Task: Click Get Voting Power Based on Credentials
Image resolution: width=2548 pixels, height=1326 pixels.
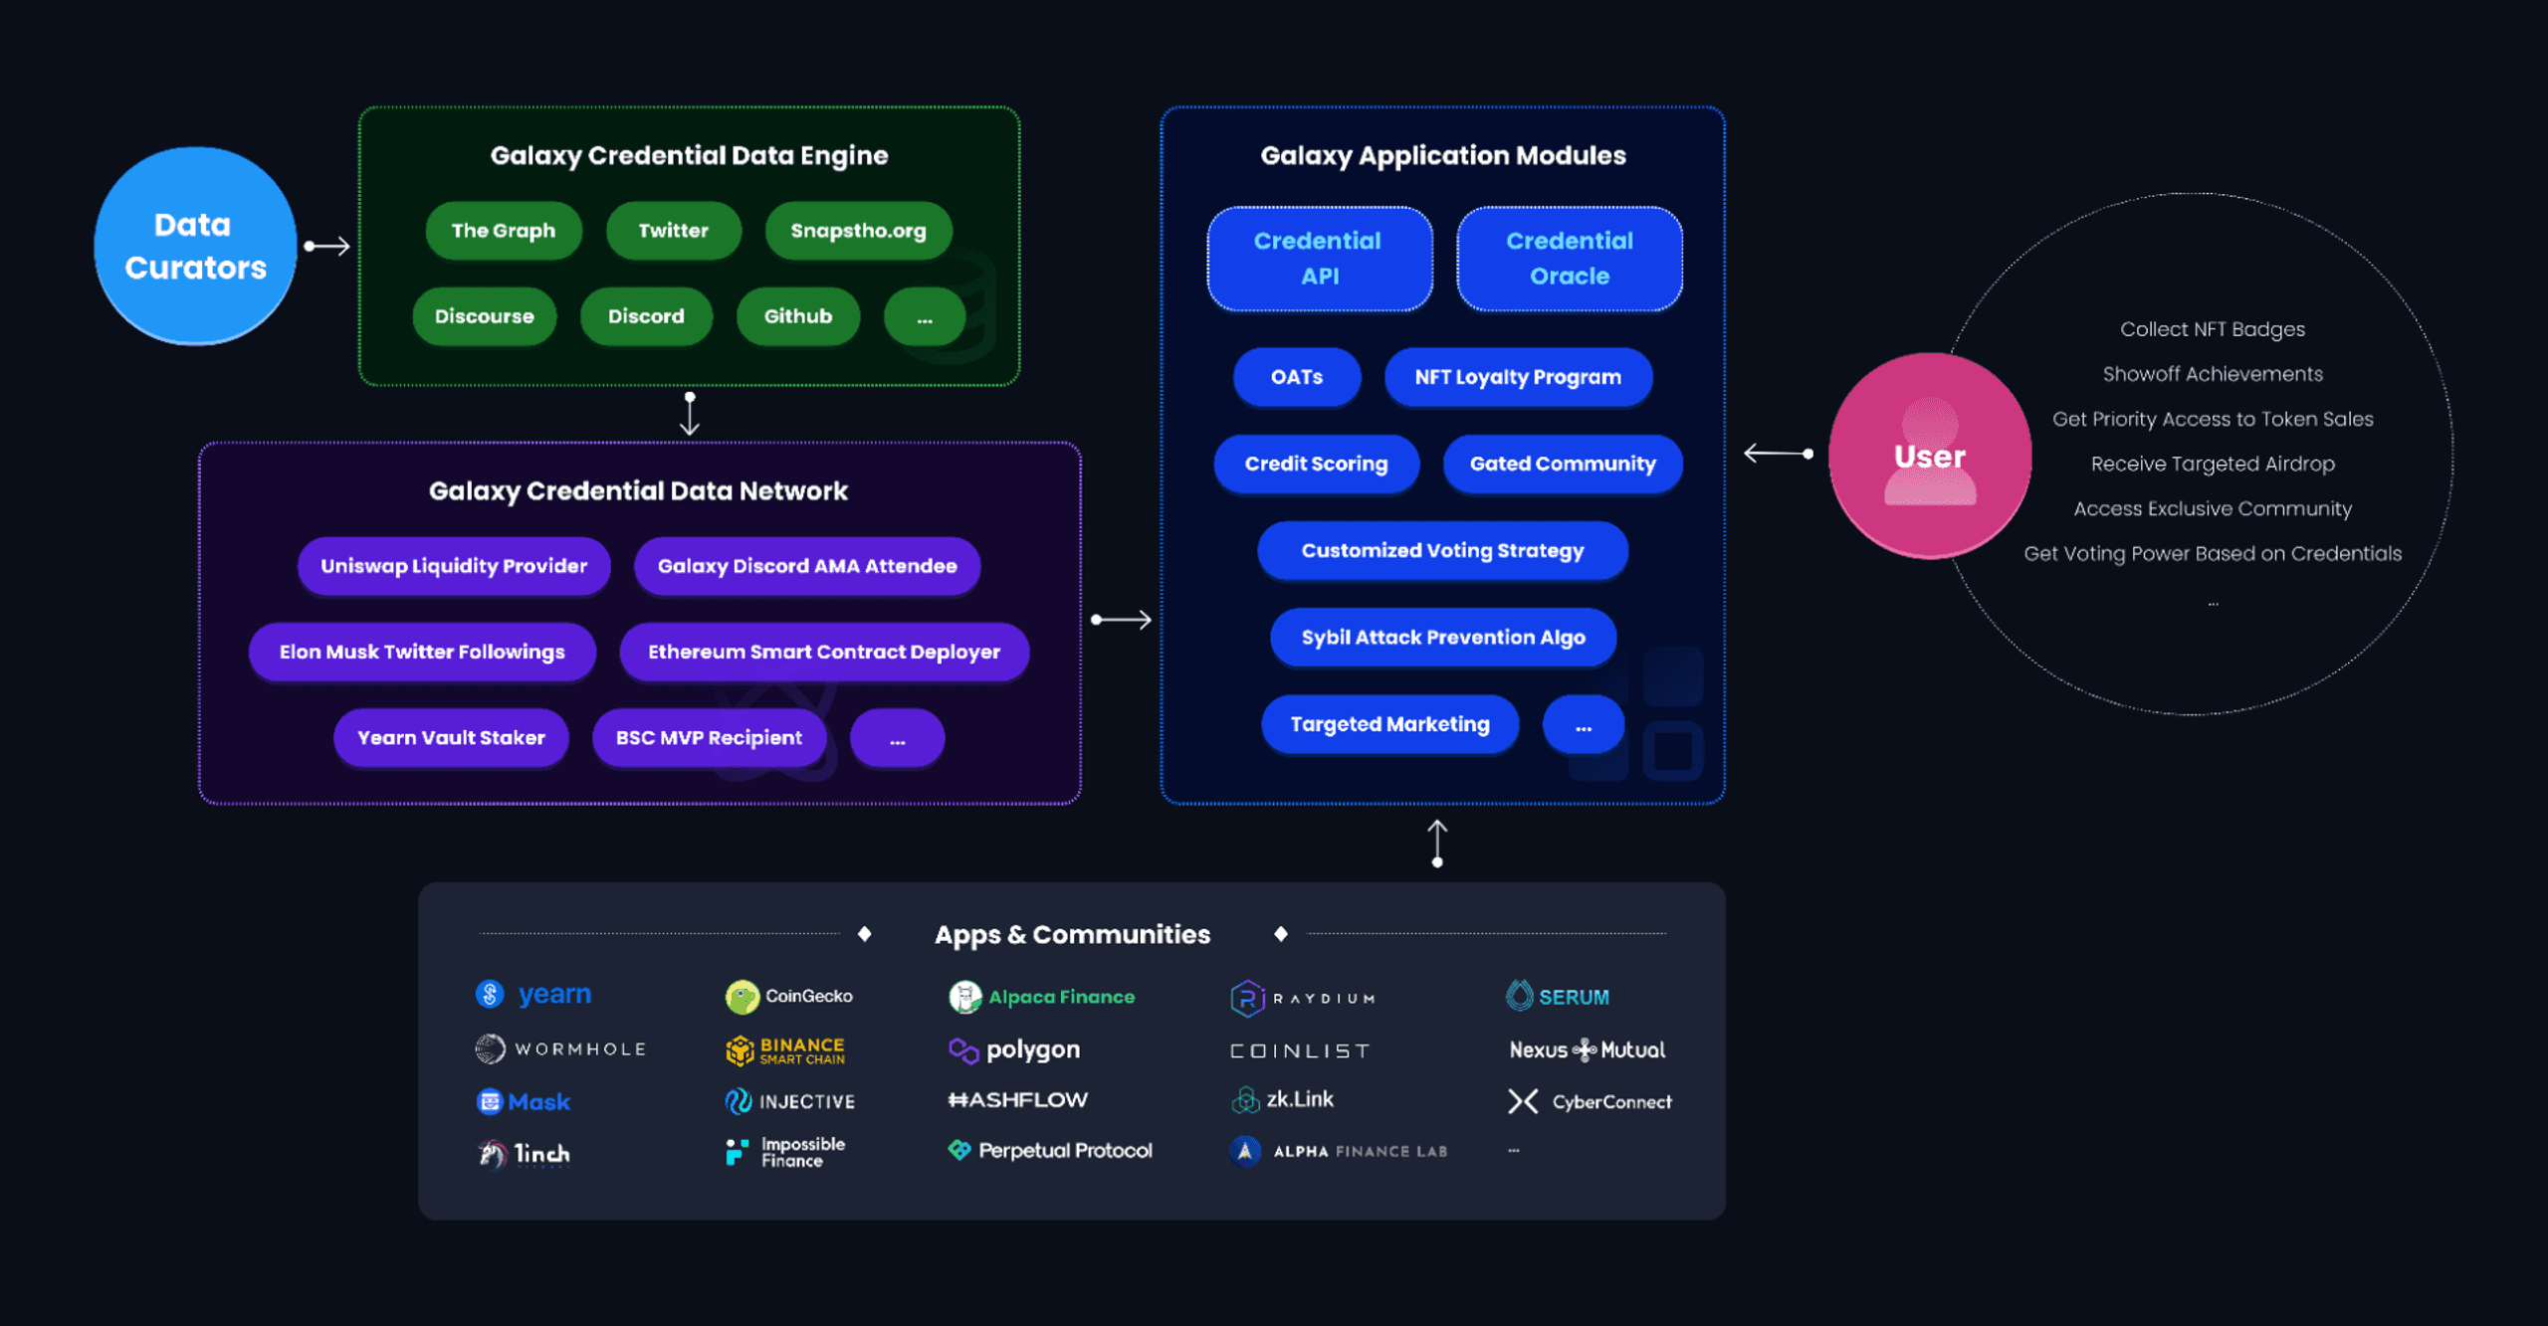Action: point(2213,553)
